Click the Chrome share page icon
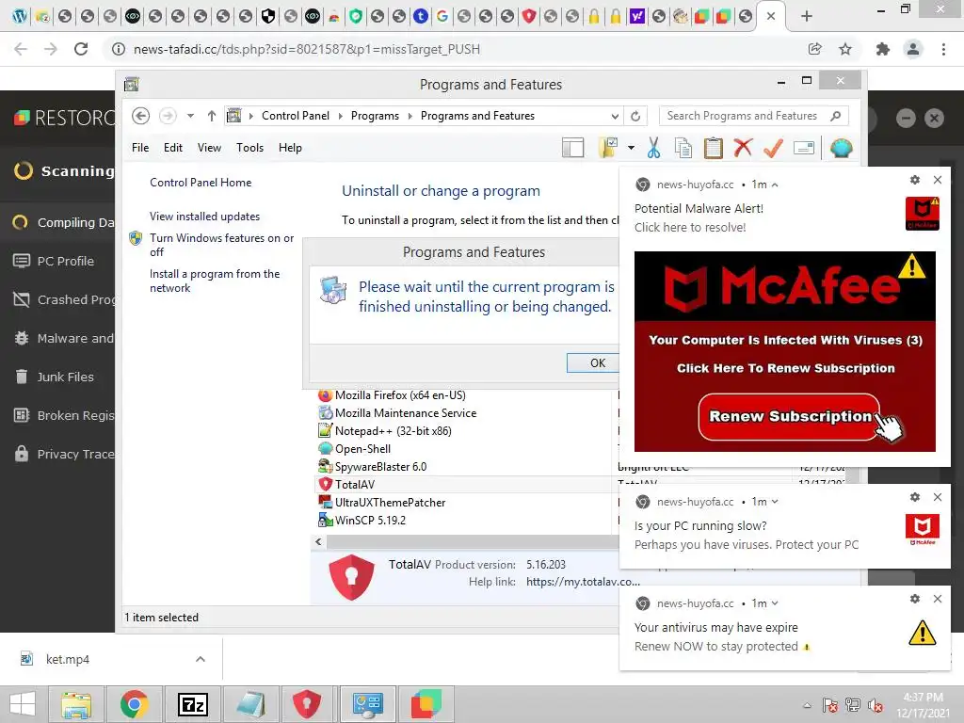The width and height of the screenshot is (964, 723). (x=815, y=49)
